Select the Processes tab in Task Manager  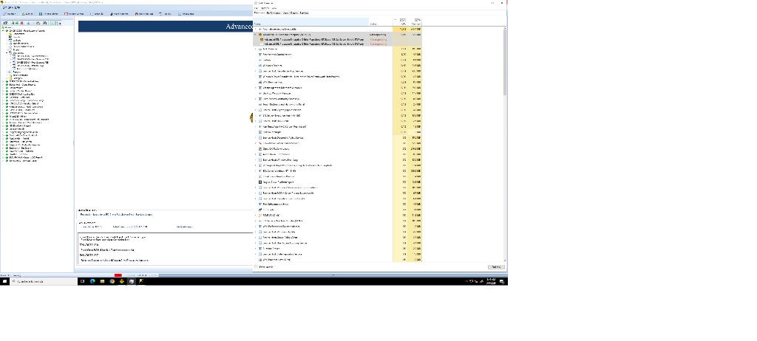(x=259, y=13)
